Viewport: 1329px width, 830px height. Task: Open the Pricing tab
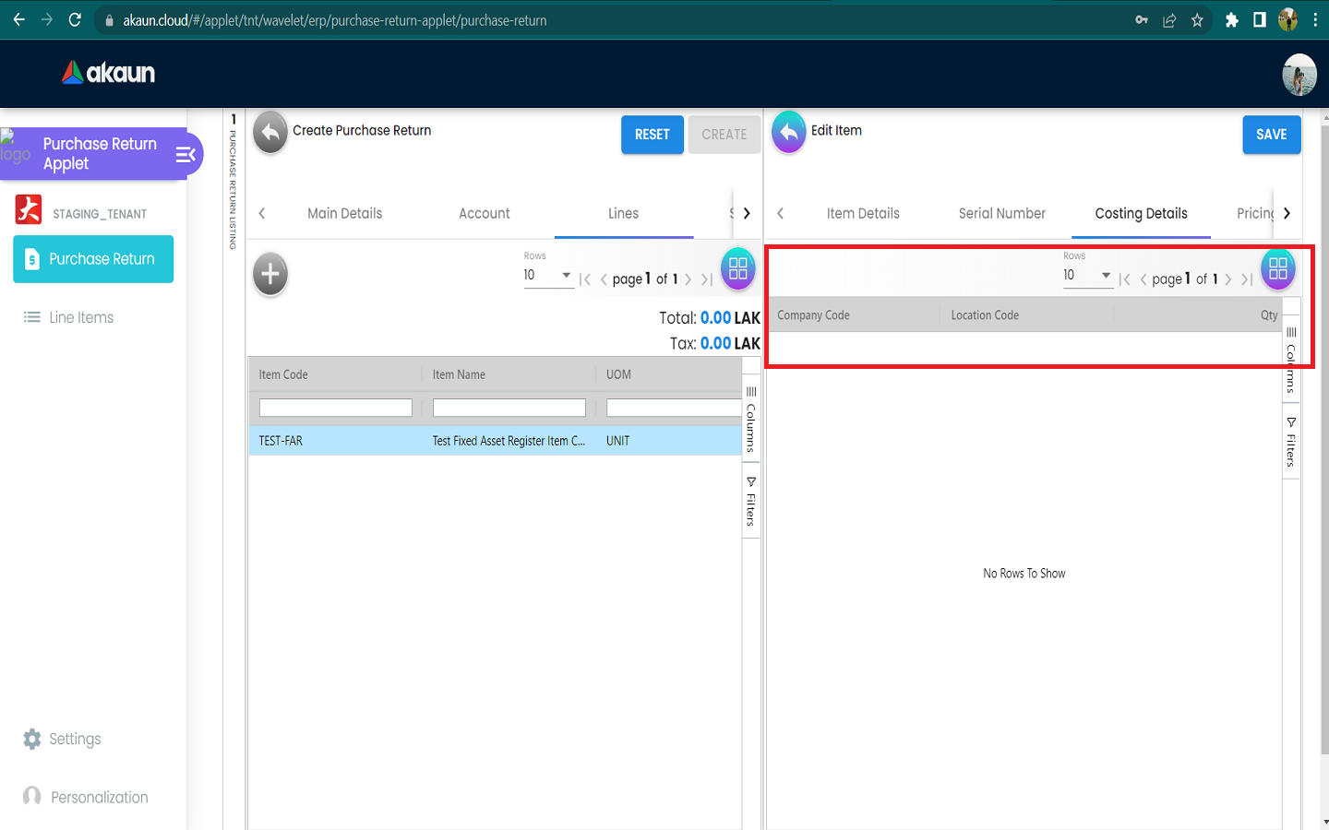coord(1254,213)
